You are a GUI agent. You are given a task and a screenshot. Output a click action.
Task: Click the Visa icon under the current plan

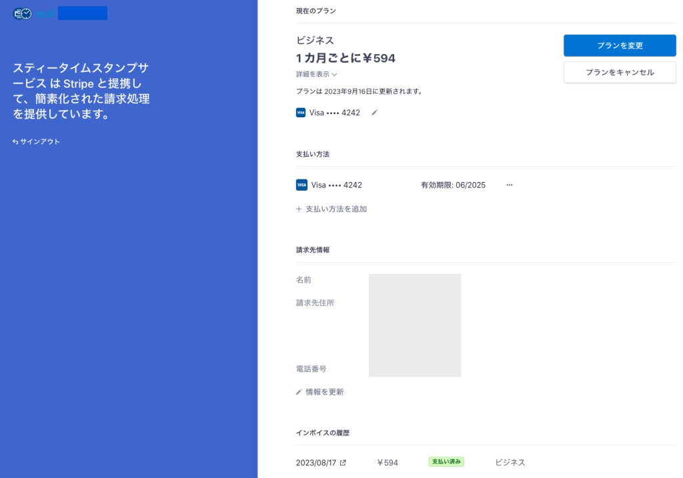click(301, 113)
